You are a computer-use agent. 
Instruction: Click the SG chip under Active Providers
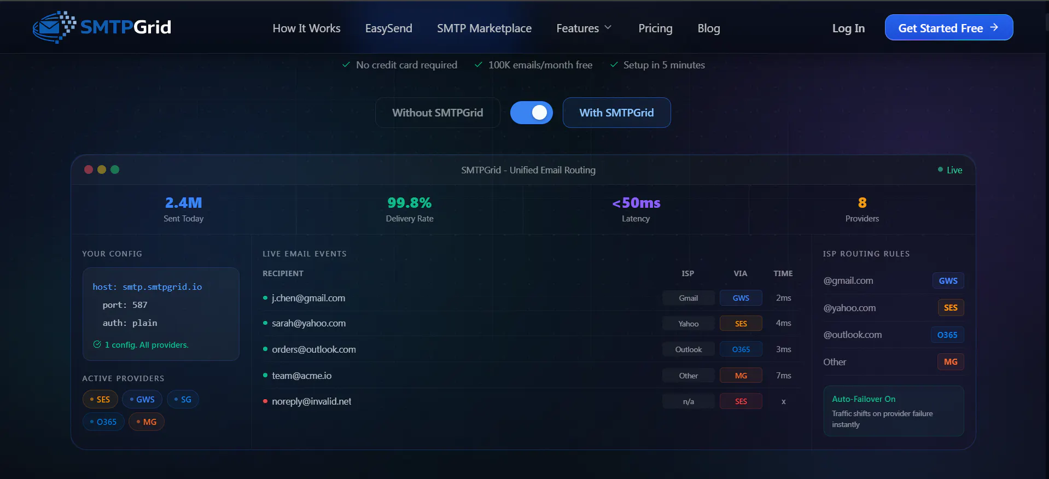183,399
